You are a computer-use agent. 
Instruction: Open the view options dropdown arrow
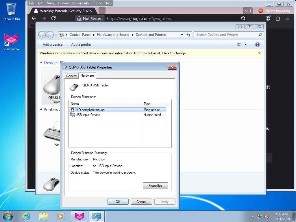click(x=245, y=45)
